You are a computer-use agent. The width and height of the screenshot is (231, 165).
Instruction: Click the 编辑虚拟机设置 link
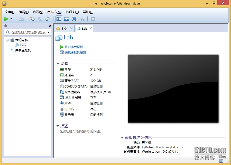pyautogui.click(x=75, y=53)
